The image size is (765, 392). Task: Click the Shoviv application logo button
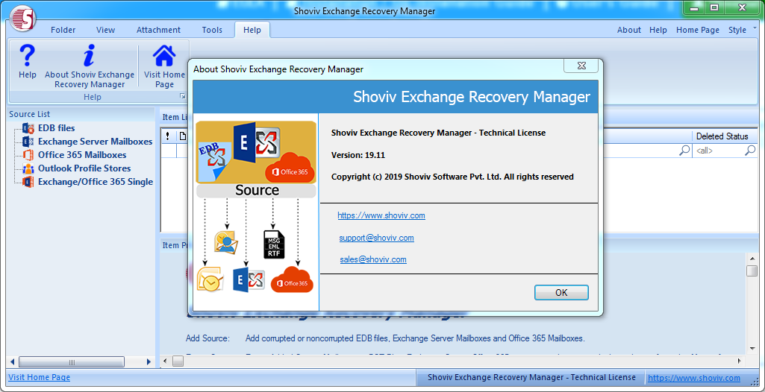click(23, 19)
